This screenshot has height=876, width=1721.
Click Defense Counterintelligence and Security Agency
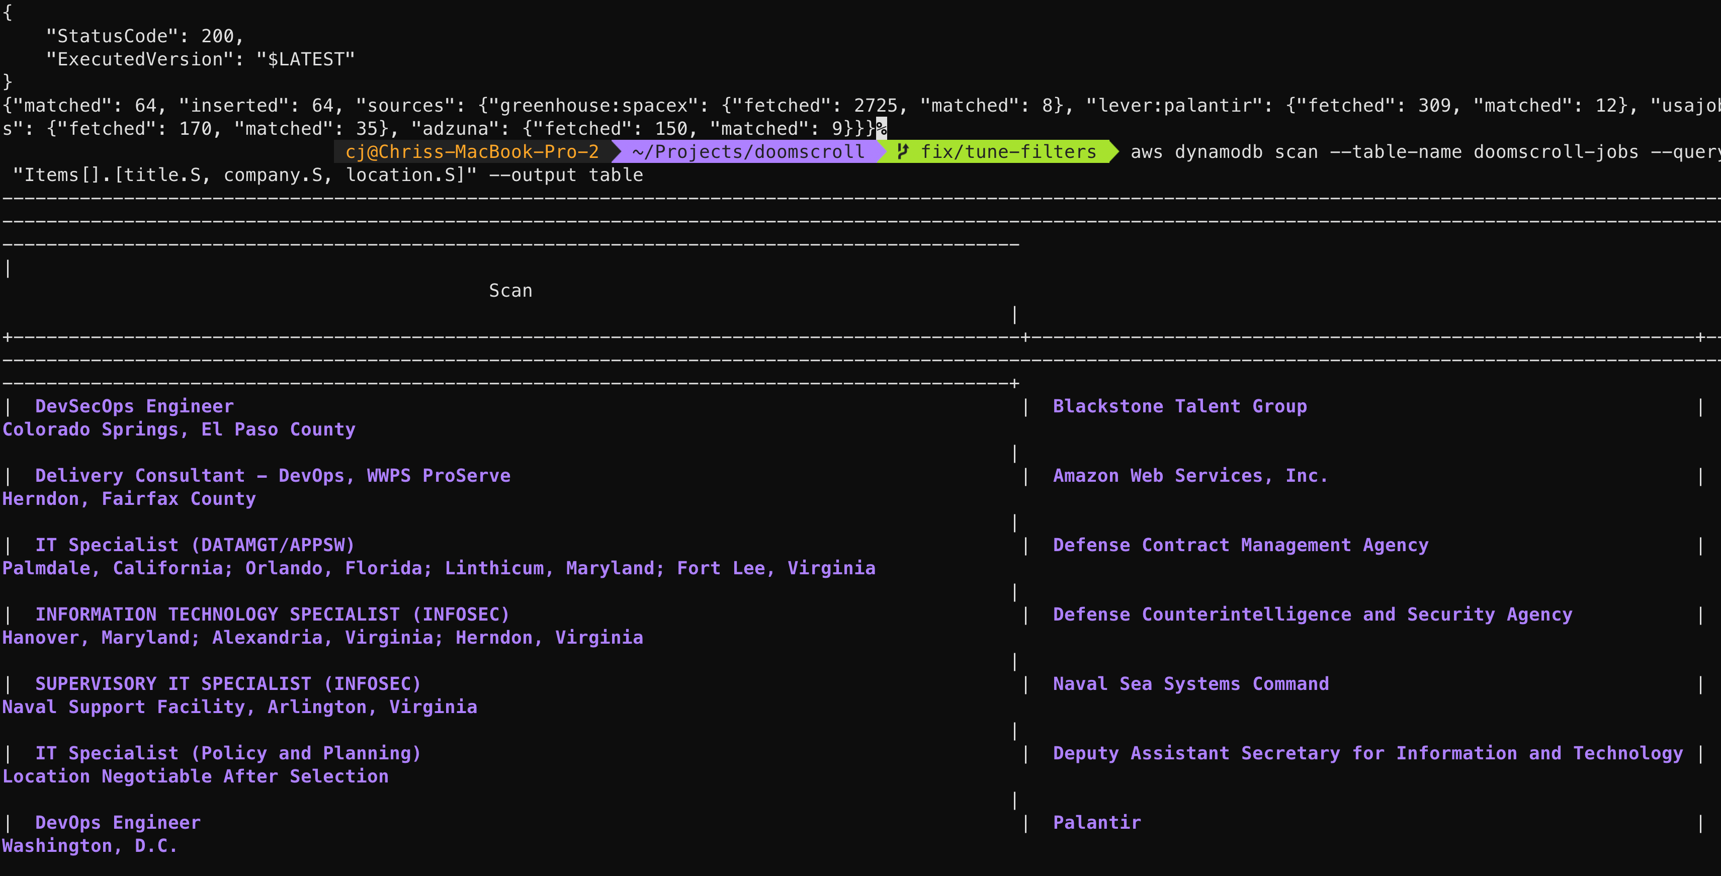point(1313,615)
